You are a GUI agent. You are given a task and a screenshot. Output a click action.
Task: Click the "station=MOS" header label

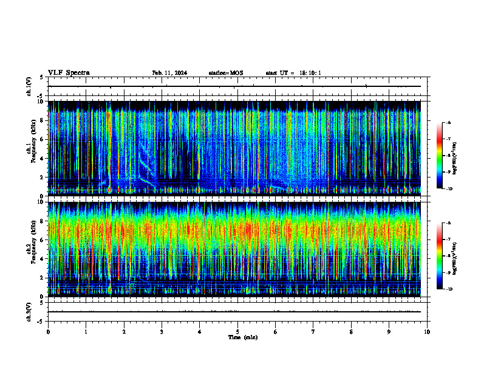click(x=226, y=73)
